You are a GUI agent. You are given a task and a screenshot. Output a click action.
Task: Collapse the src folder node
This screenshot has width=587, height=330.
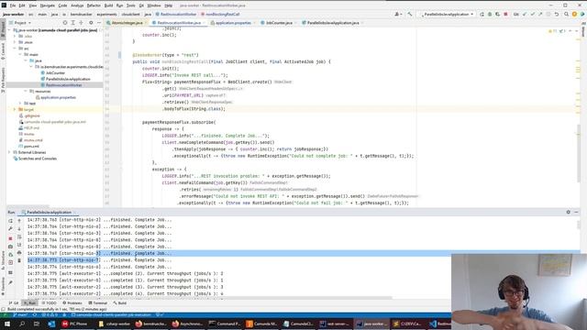[15, 49]
